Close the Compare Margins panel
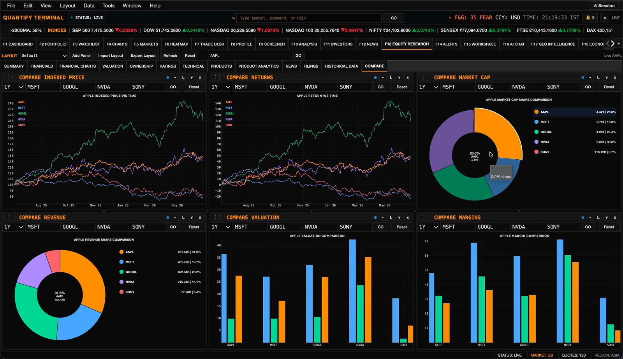 point(615,217)
